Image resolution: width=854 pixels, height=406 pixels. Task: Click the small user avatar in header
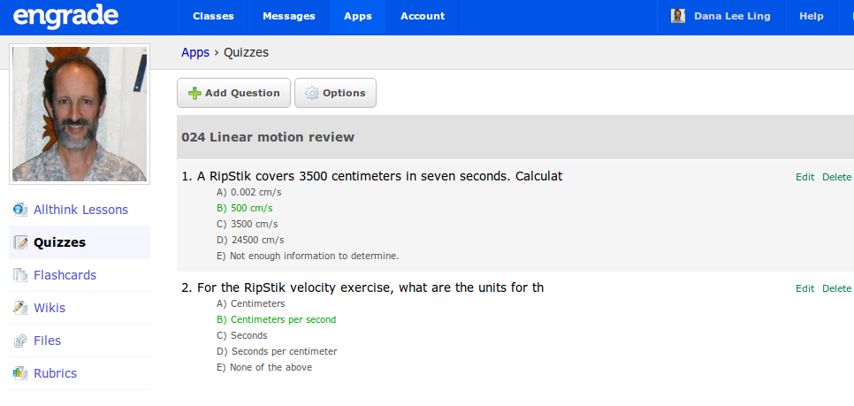pyautogui.click(x=678, y=16)
